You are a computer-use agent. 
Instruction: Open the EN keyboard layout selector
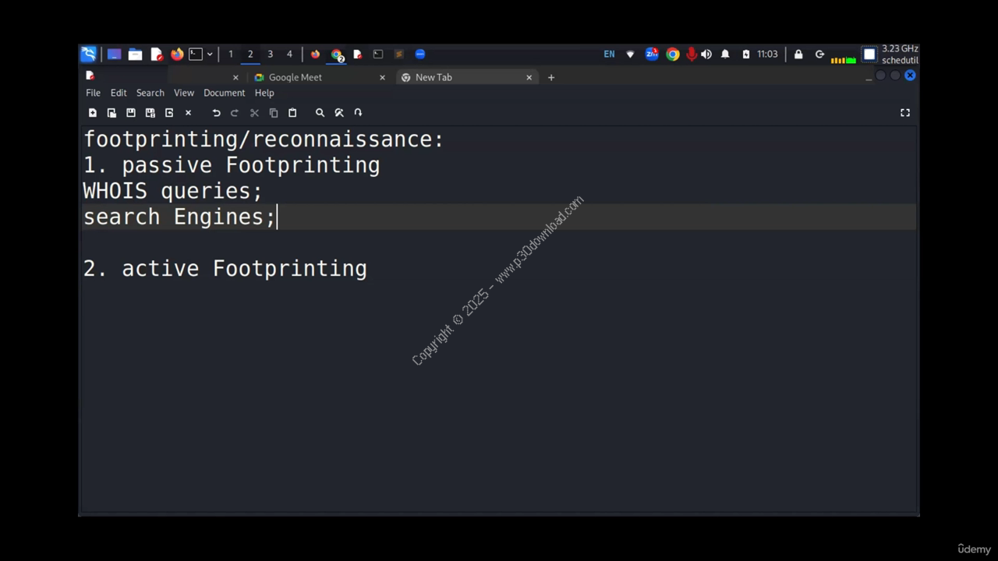coord(609,55)
